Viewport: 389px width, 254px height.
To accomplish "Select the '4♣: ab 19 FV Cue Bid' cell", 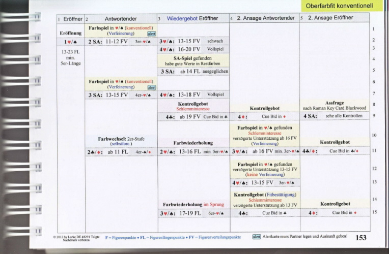I will point(193,117).
